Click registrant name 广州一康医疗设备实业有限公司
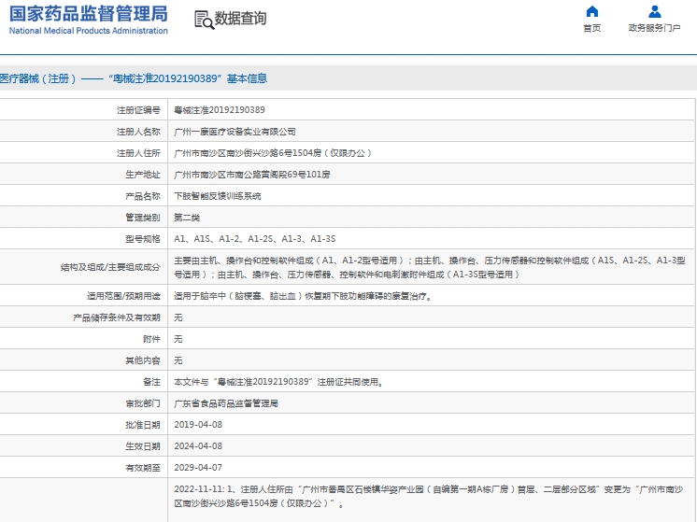The image size is (697, 522). coord(235,132)
